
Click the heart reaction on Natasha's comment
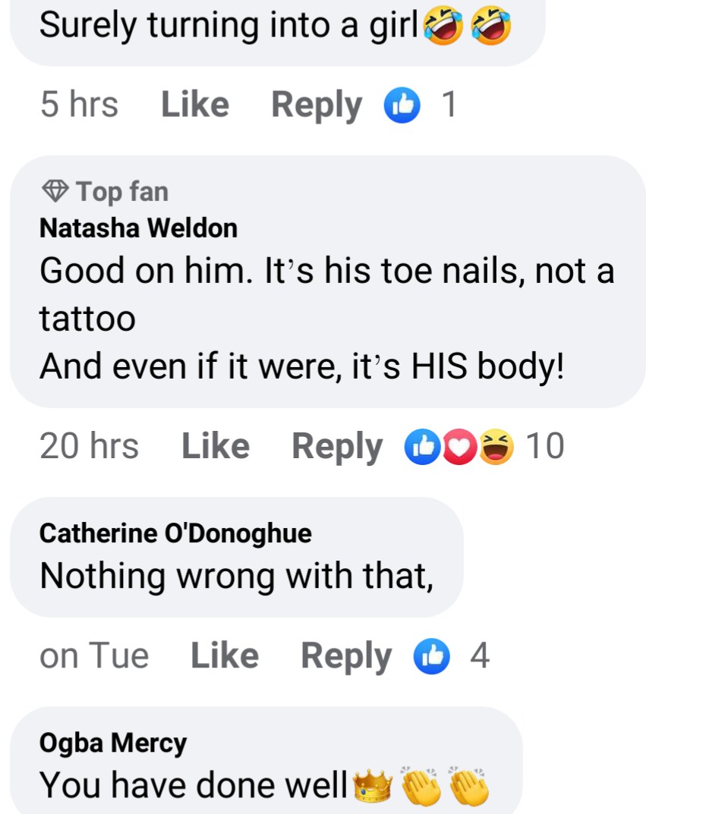(x=458, y=446)
